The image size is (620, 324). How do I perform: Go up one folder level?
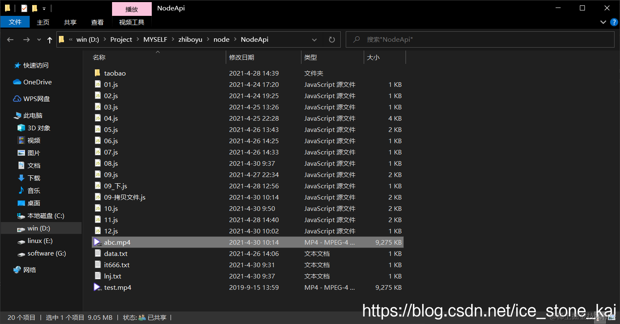(50, 40)
